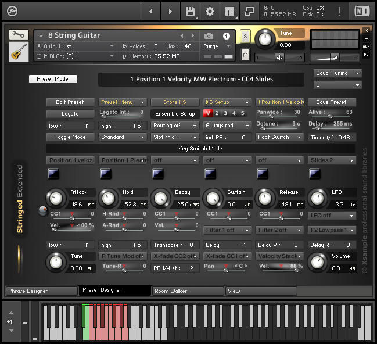
Task: Open the Purge dropdown menu
Action: (217, 46)
